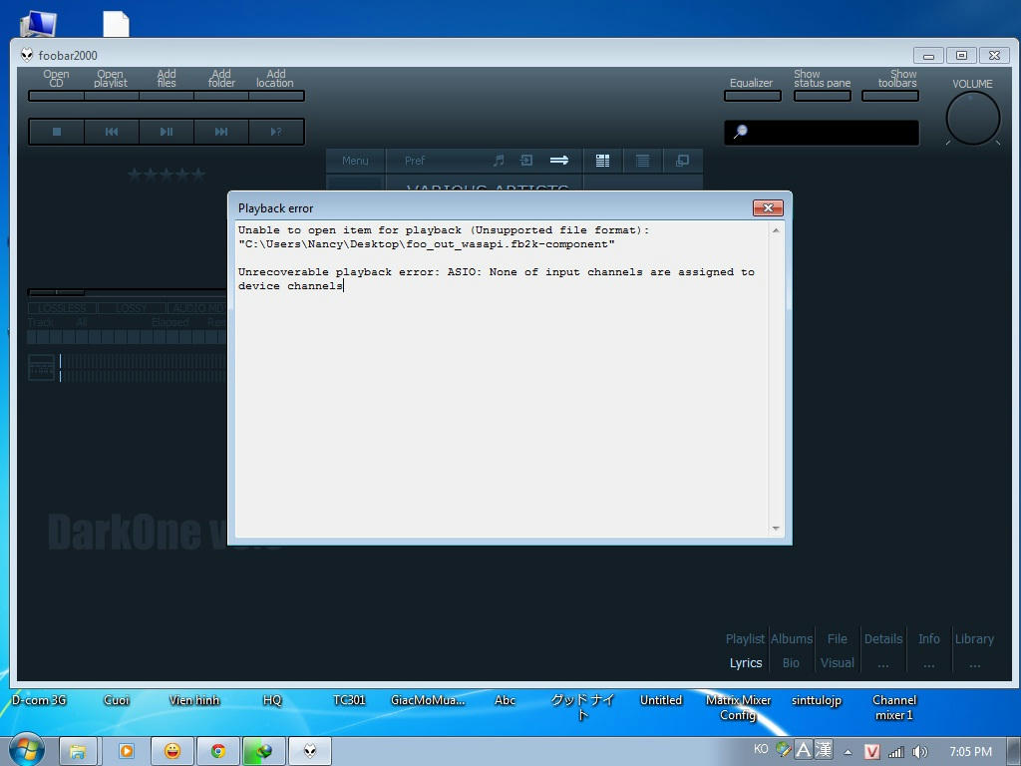Go to the previous track
This screenshot has width=1021, height=766.
112,132
